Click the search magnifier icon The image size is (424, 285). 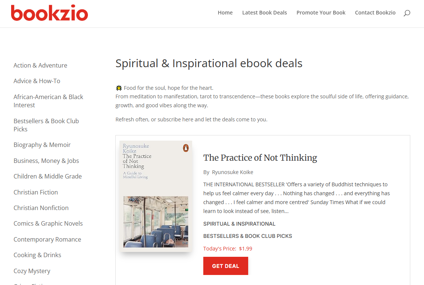(x=407, y=13)
